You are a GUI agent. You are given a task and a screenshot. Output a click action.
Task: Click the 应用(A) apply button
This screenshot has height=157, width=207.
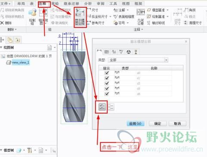point(136,123)
